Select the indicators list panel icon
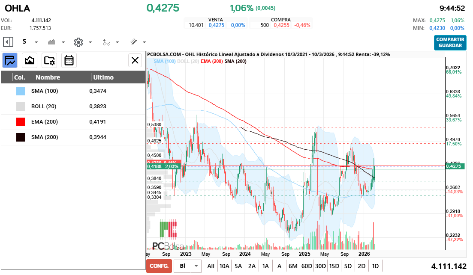 9,60
